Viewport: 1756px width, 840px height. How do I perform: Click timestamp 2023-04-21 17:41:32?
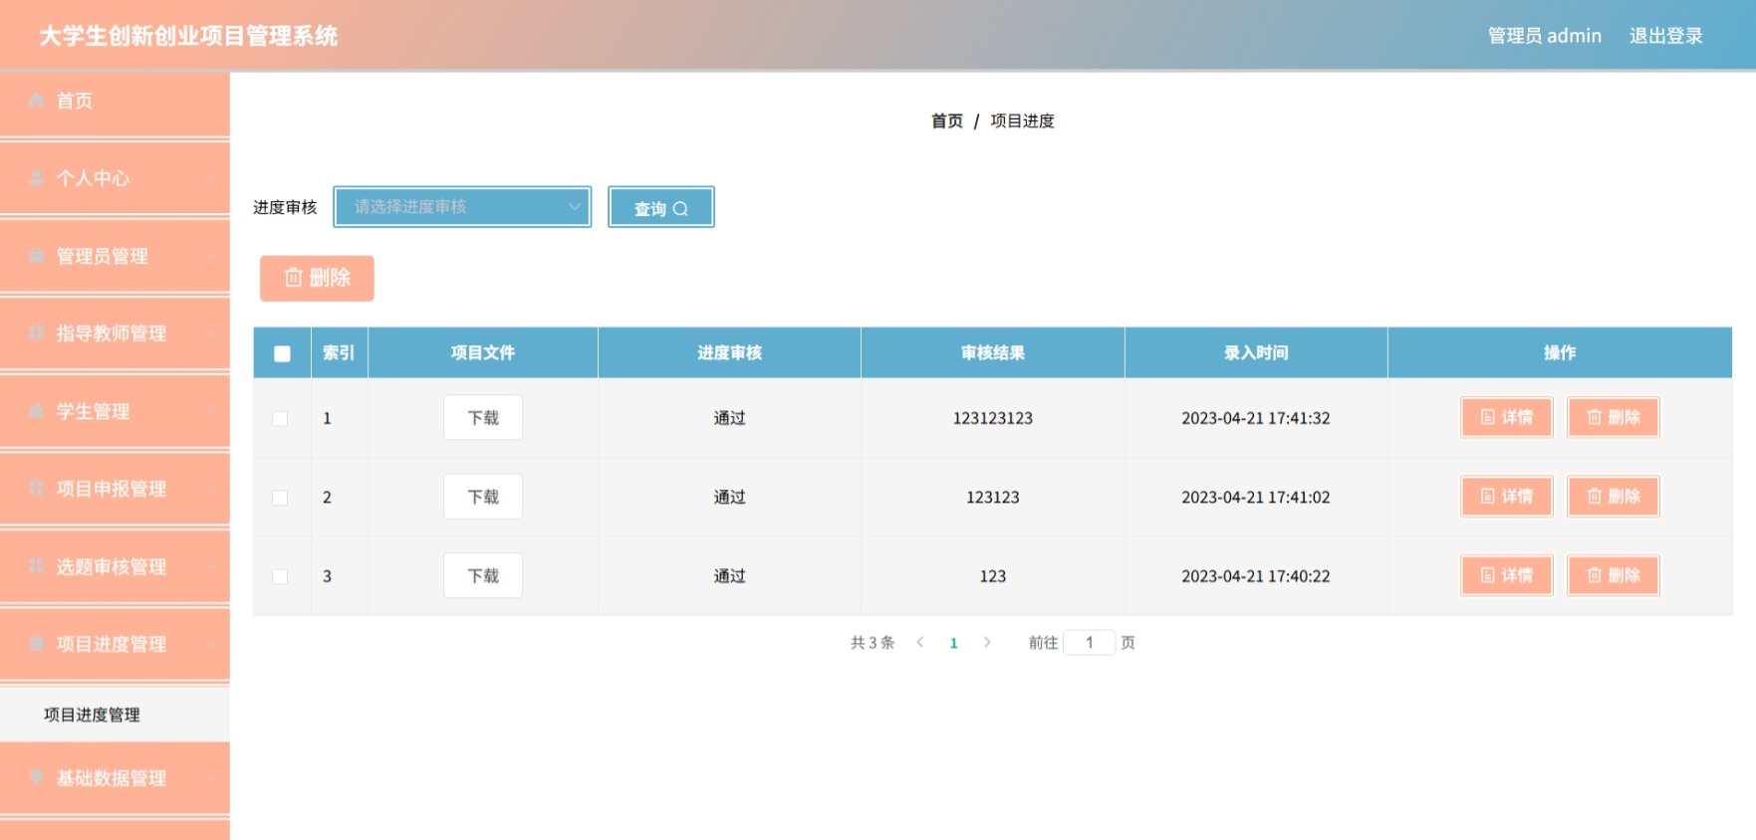1256,418
